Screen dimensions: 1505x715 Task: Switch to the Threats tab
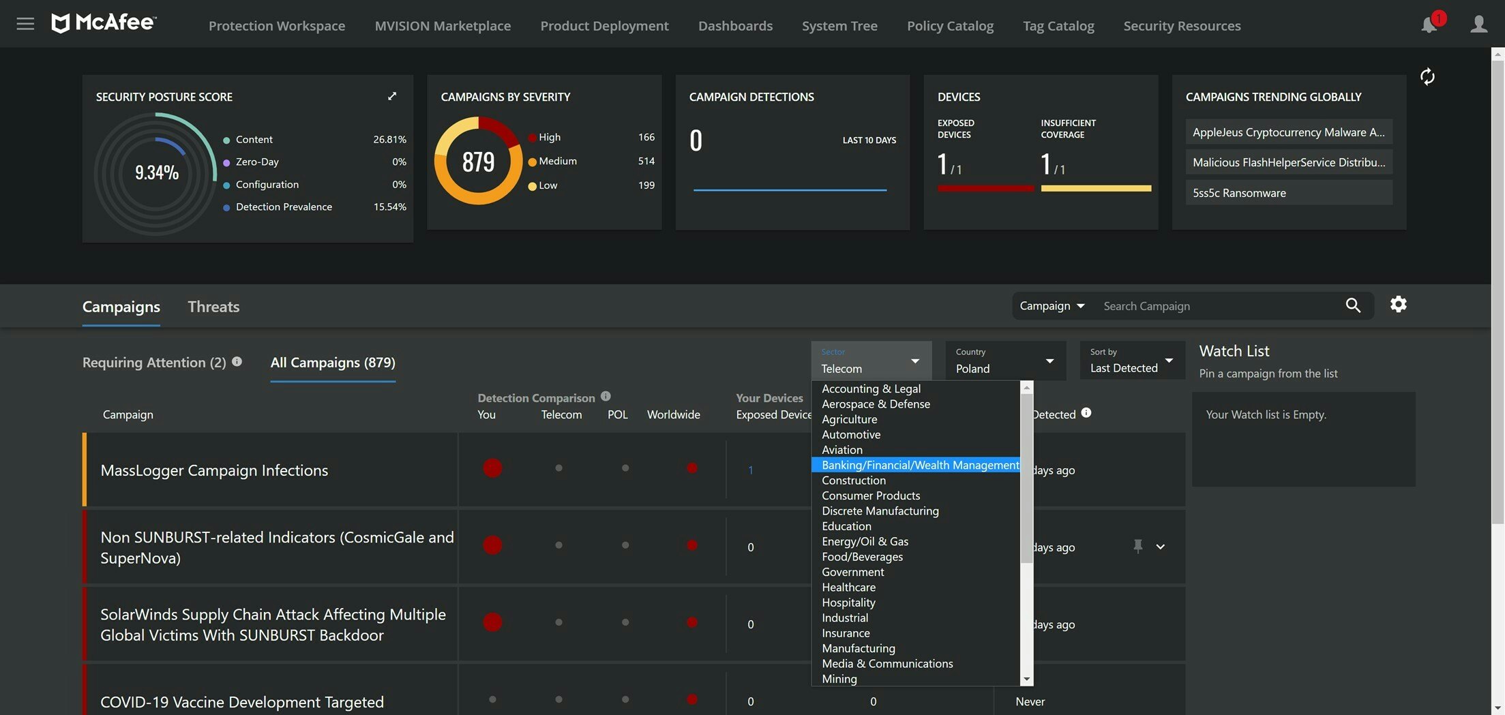pyautogui.click(x=213, y=307)
